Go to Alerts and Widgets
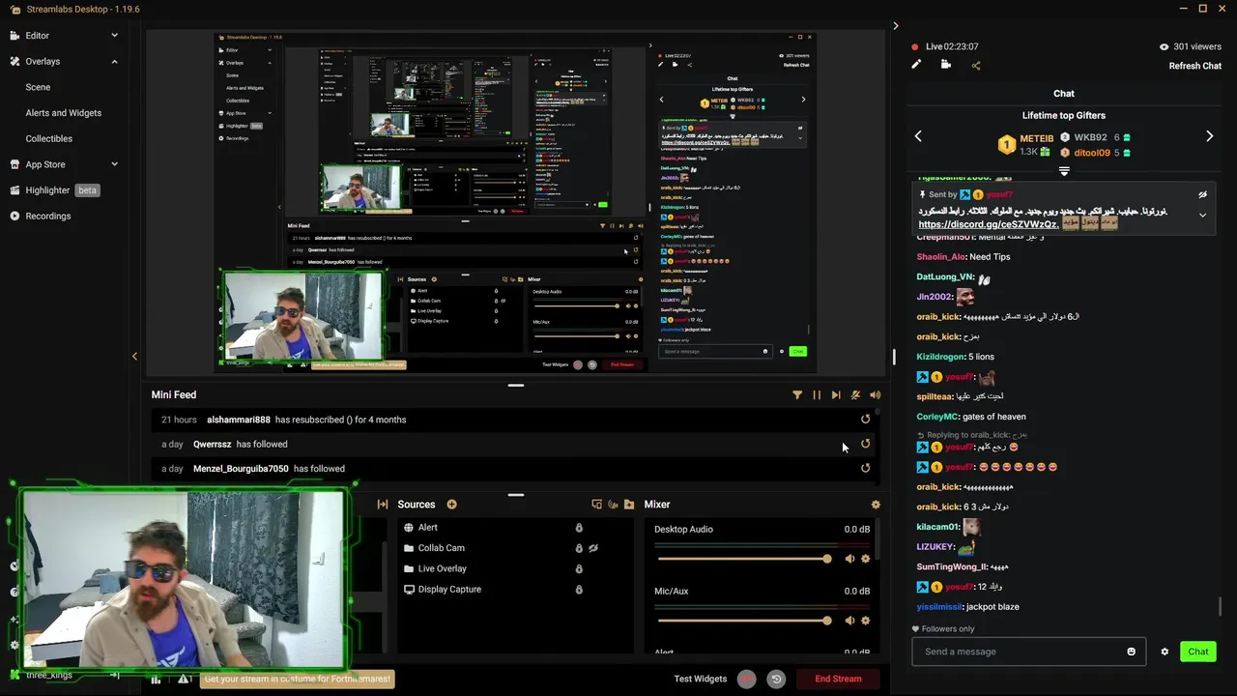1237x696 pixels. coord(63,113)
